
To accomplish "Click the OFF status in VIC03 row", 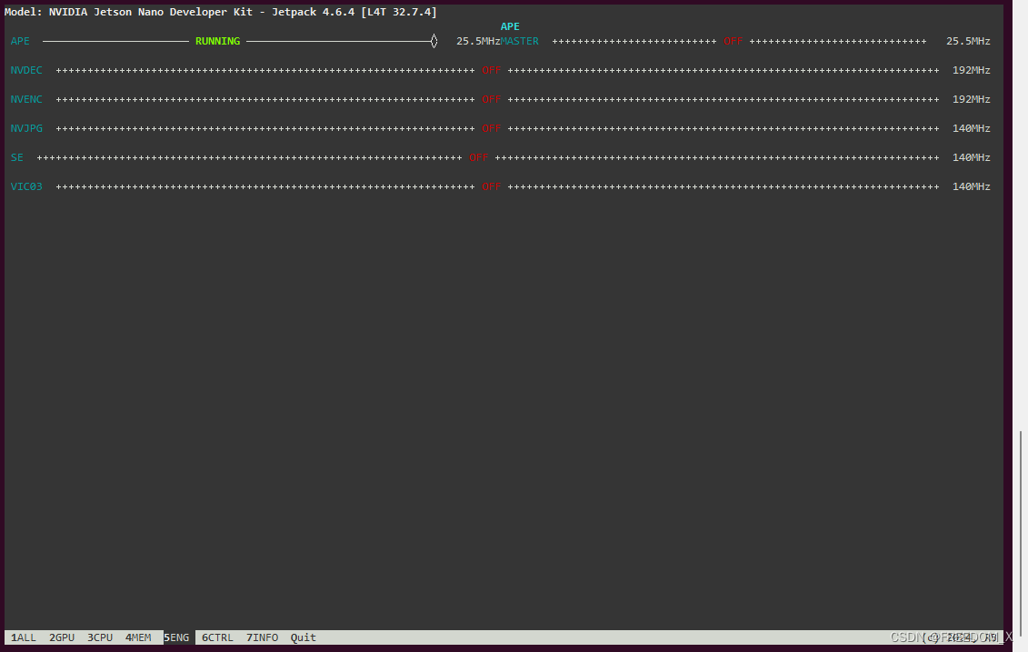I will click(x=491, y=186).
